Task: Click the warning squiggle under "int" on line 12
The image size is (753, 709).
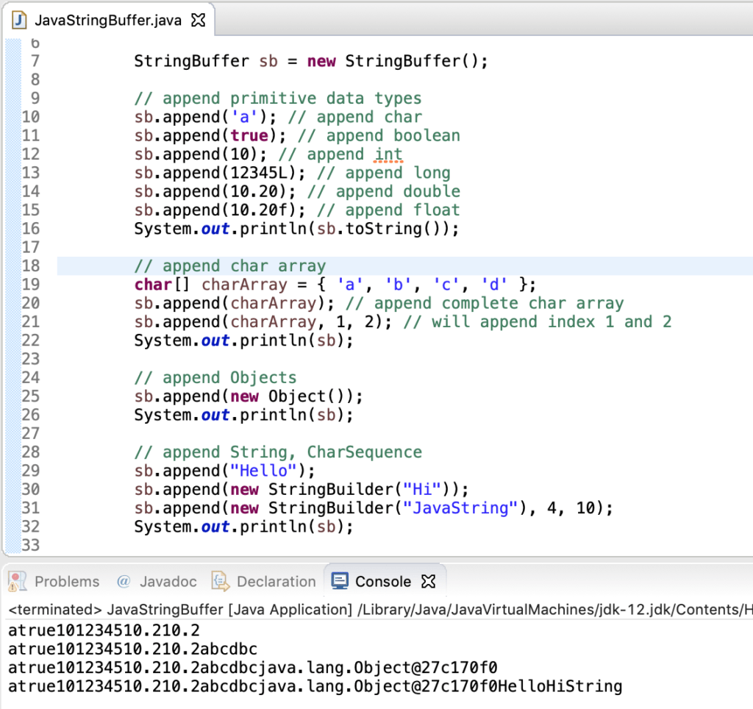Action: [x=388, y=162]
